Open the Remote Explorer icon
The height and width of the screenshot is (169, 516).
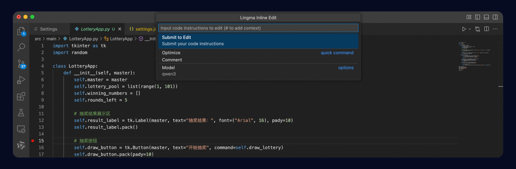point(21,129)
